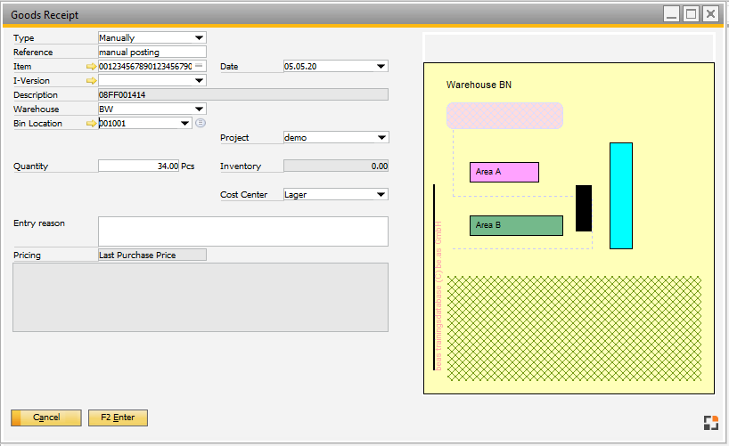The width and height of the screenshot is (729, 446).
Task: Expand the Cost Center dropdown
Action: coord(381,195)
